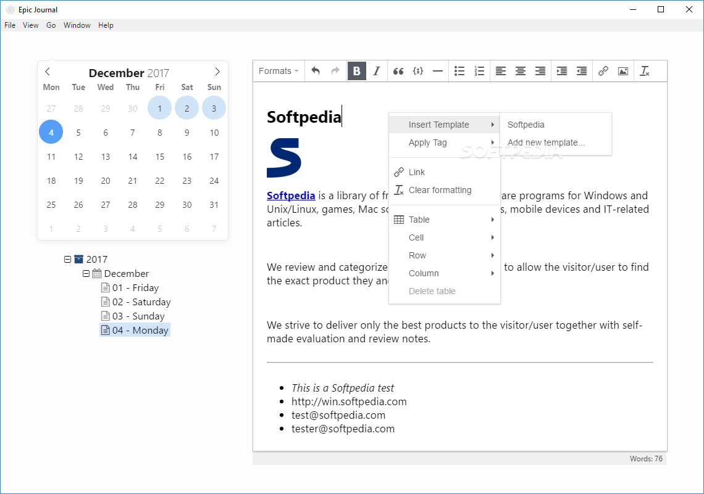704x494 pixels.
Task: Align text to the right
Action: [x=540, y=71]
